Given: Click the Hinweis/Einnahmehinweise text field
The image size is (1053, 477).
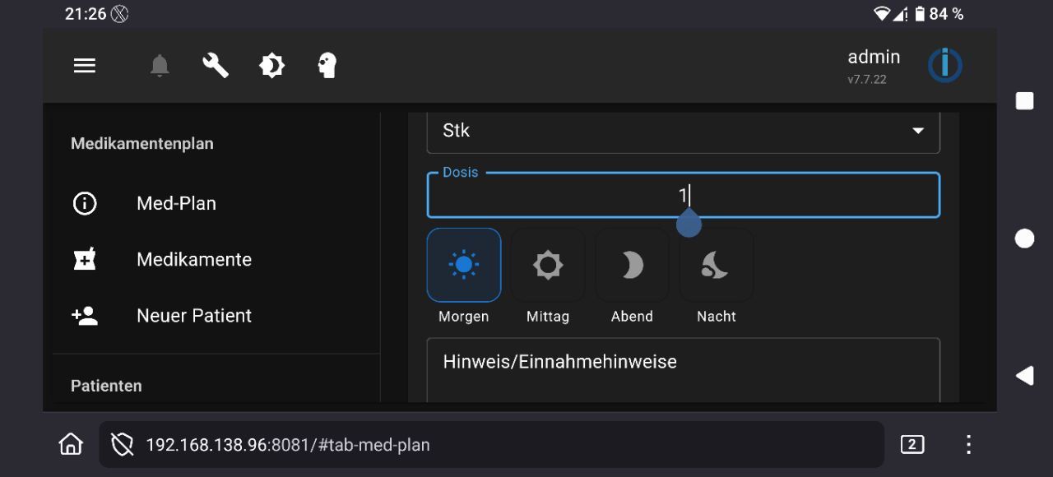Looking at the screenshot, I should click(x=683, y=370).
